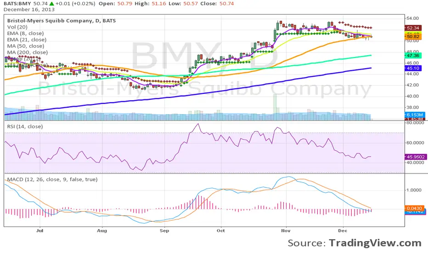Image resolution: width=428 pixels, height=253 pixels.
Task: Click the Close value 50.74
Action: 226,4
